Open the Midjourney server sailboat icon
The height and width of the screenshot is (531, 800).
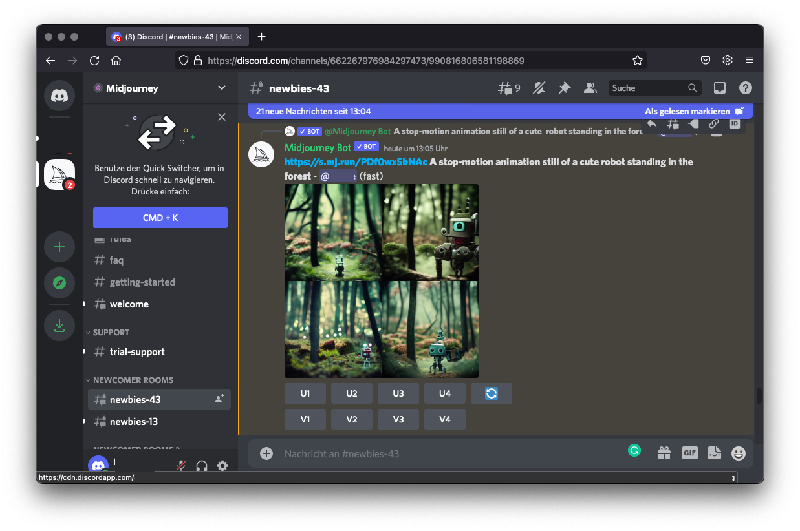pos(59,174)
